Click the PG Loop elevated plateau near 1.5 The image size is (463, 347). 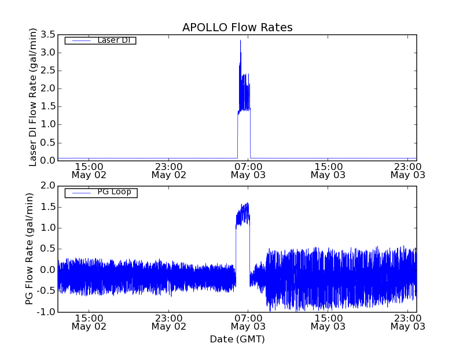[242, 215]
